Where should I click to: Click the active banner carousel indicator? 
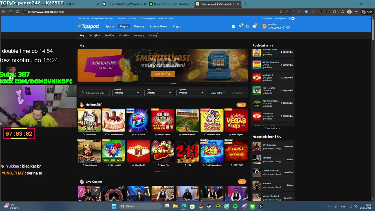174,84
